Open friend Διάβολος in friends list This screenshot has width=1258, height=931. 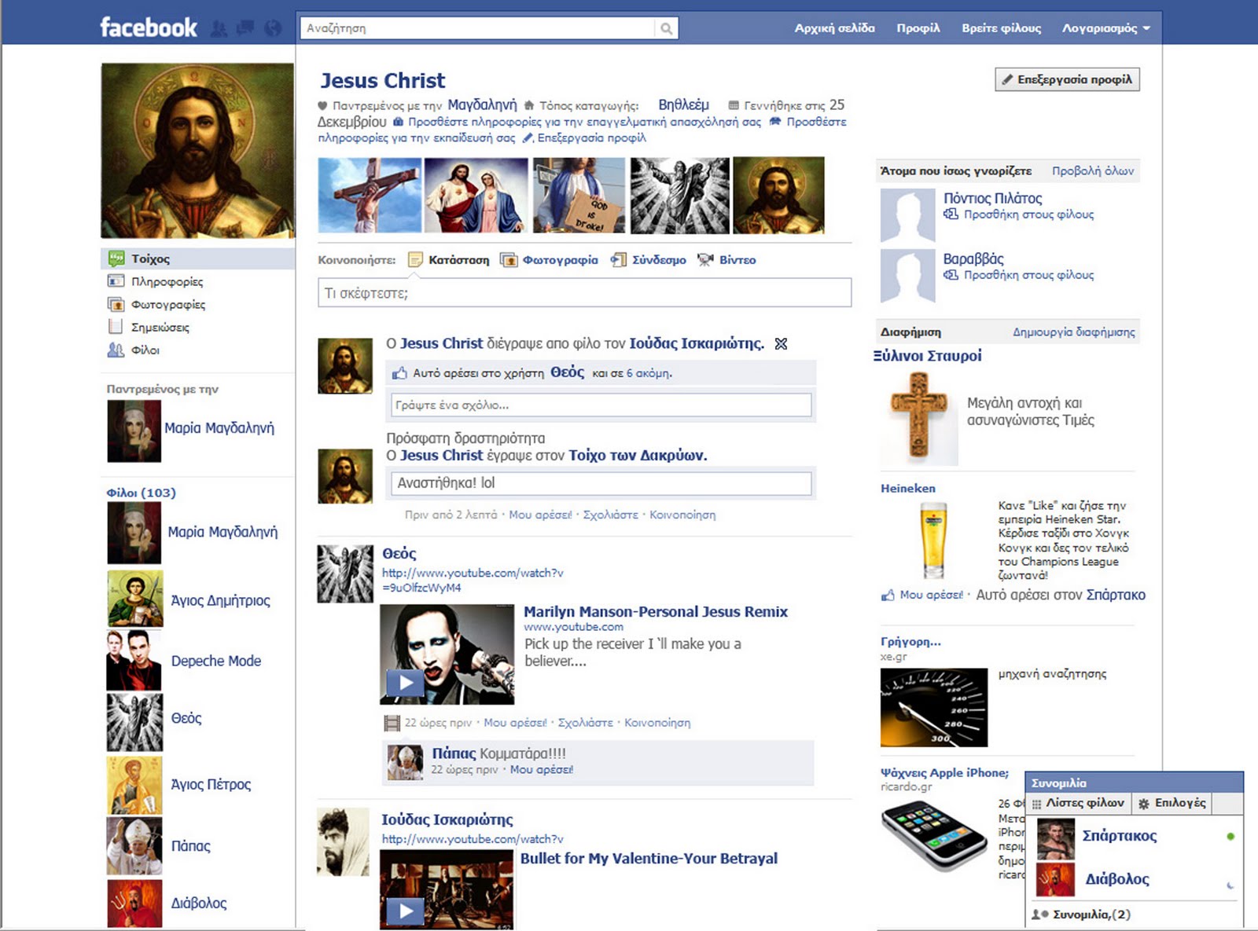[x=199, y=904]
